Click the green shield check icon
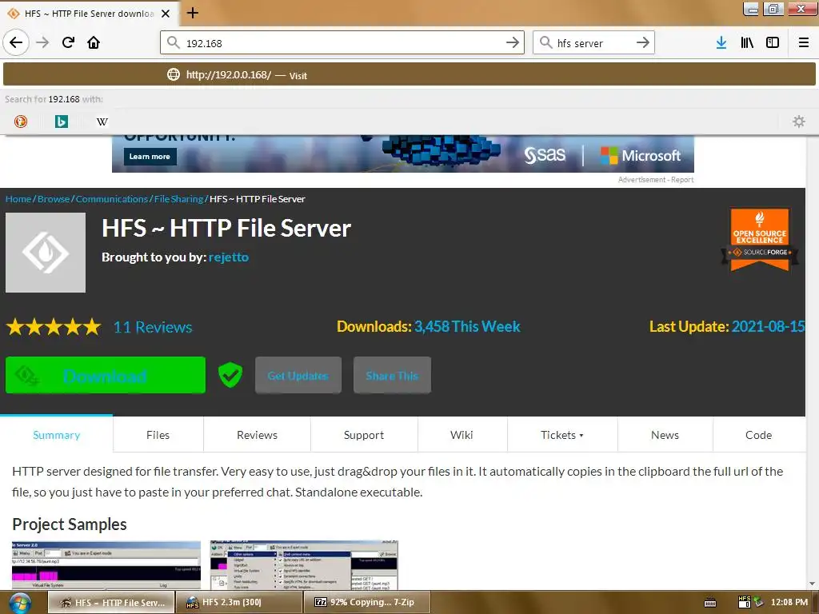This screenshot has height=614, width=819. (230, 375)
